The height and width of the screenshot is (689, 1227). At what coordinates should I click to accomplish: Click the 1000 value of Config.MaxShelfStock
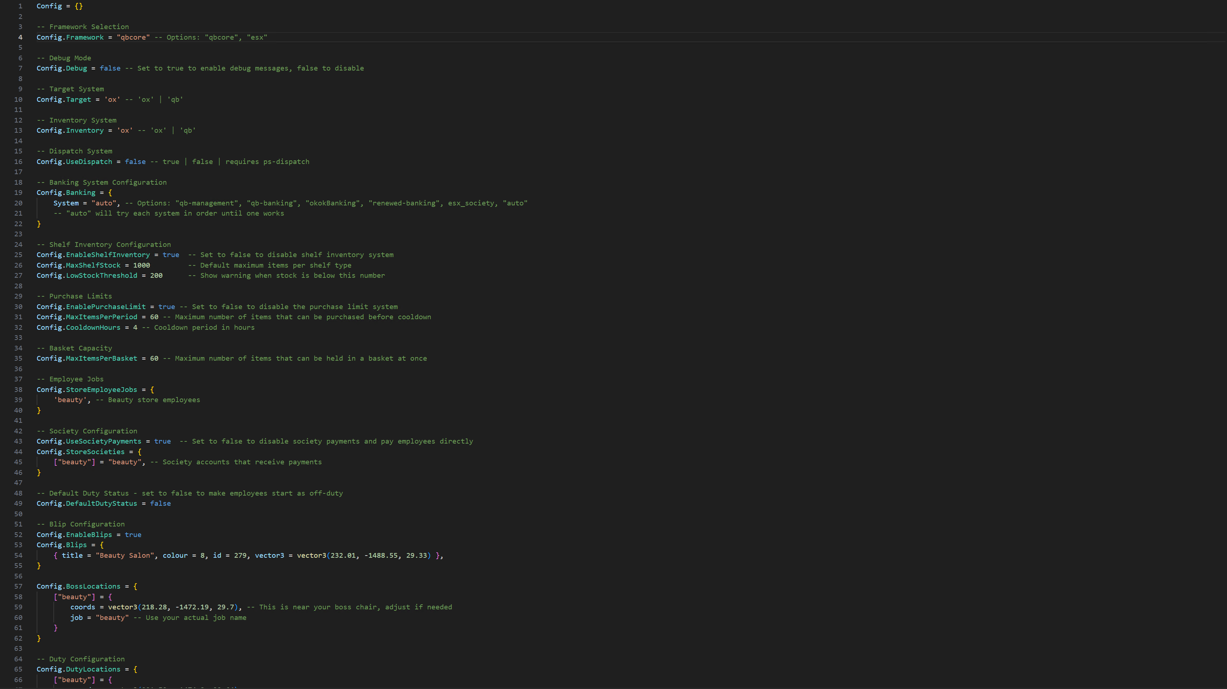click(141, 265)
